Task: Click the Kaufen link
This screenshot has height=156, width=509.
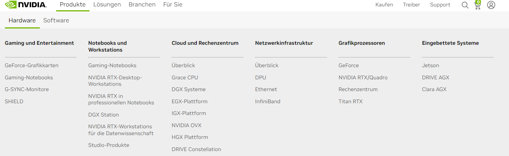Action: [384, 5]
